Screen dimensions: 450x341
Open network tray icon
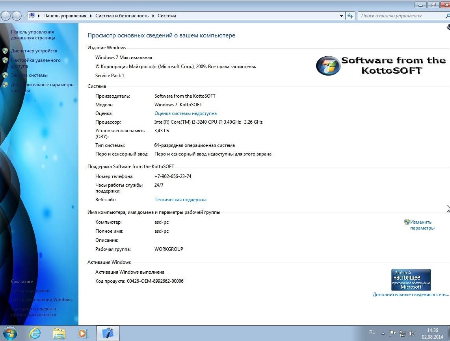coord(402,334)
